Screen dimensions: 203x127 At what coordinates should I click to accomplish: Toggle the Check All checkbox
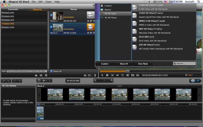pyautogui.click(x=51, y=71)
